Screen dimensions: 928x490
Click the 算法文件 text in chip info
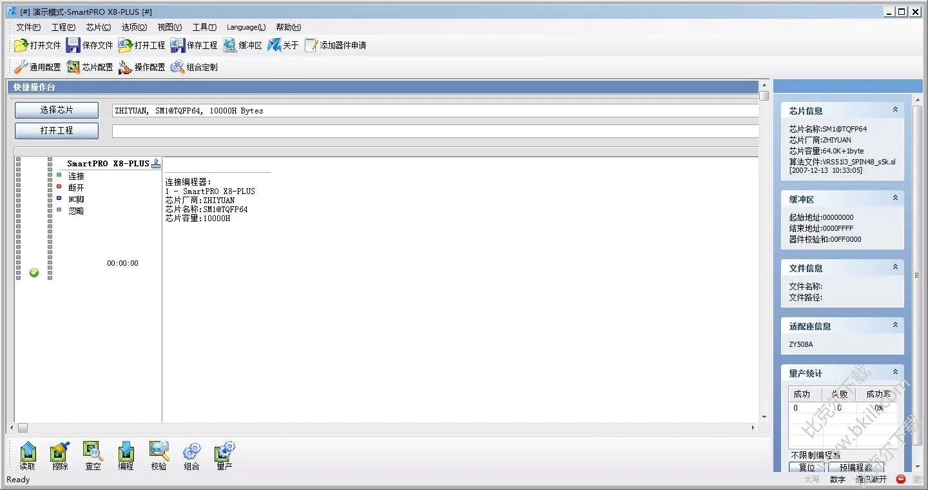(x=842, y=162)
